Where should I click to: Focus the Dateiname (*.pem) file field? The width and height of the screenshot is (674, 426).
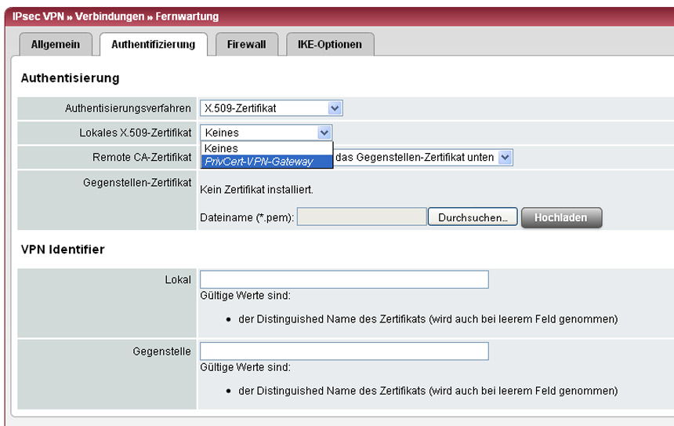tap(361, 217)
